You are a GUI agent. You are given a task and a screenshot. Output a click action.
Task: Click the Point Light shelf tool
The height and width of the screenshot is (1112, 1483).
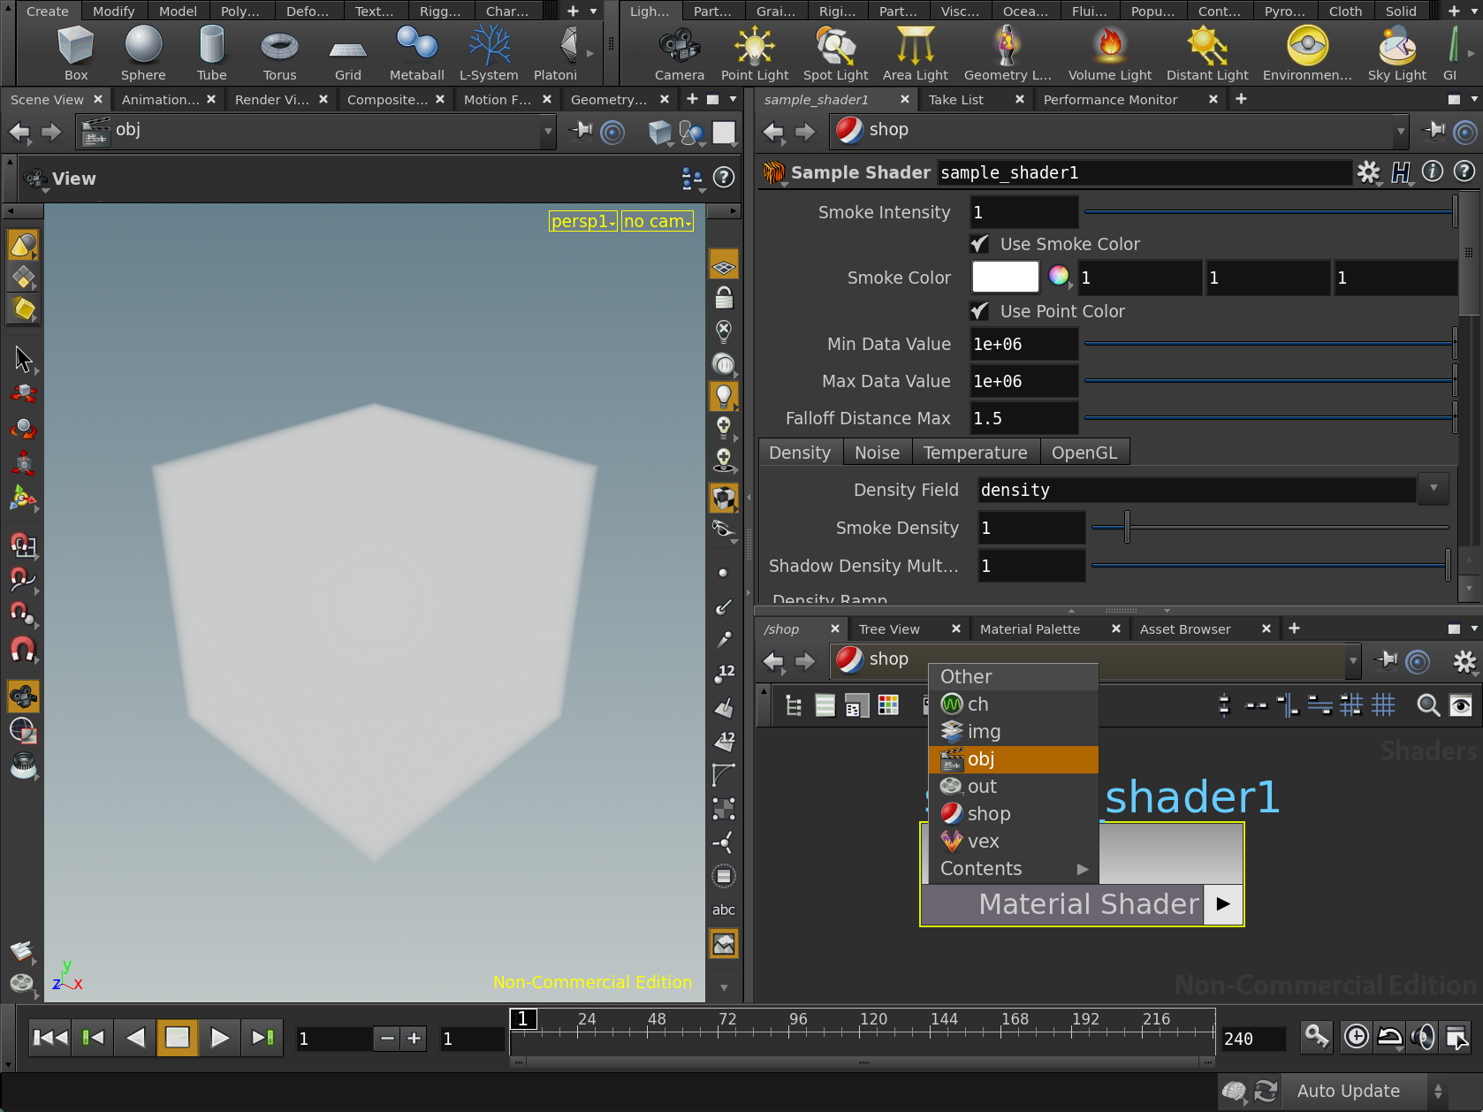(754, 53)
